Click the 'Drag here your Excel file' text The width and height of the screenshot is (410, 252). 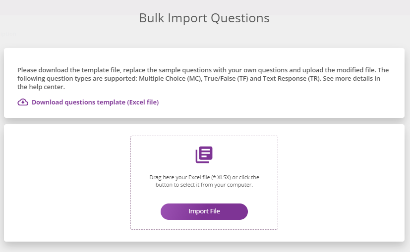[x=179, y=177]
